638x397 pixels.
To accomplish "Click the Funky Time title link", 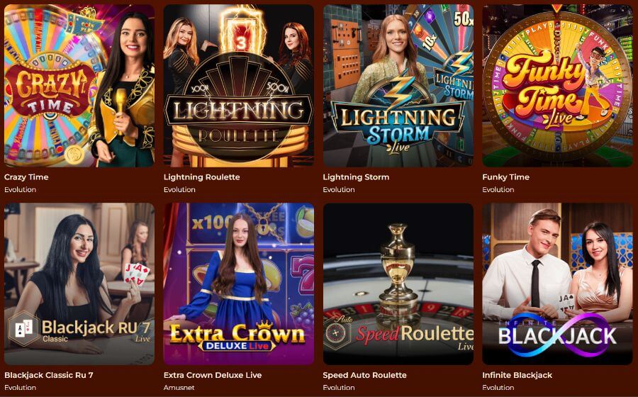I will [x=505, y=177].
